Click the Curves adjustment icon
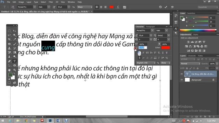This screenshot has height=123, width=219. pos(196,42)
